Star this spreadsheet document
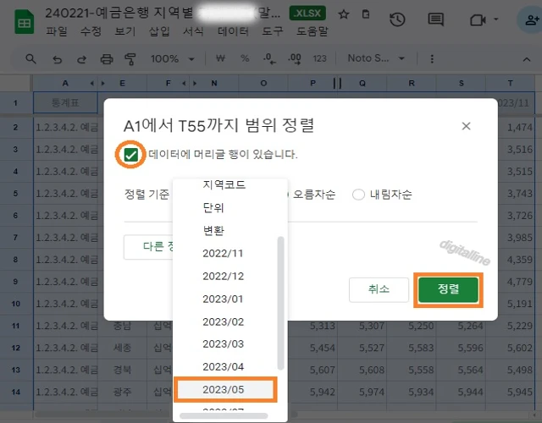The width and height of the screenshot is (542, 423). [x=344, y=14]
